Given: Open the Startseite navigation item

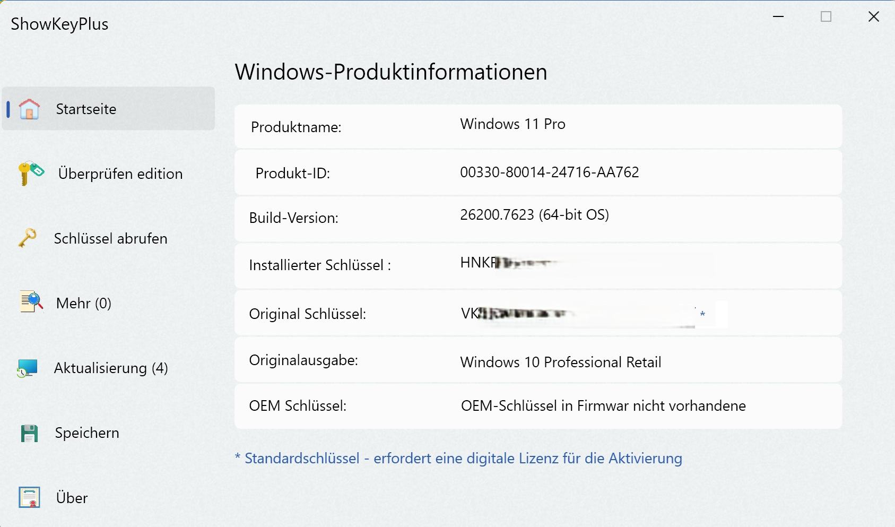Looking at the screenshot, I should [108, 109].
